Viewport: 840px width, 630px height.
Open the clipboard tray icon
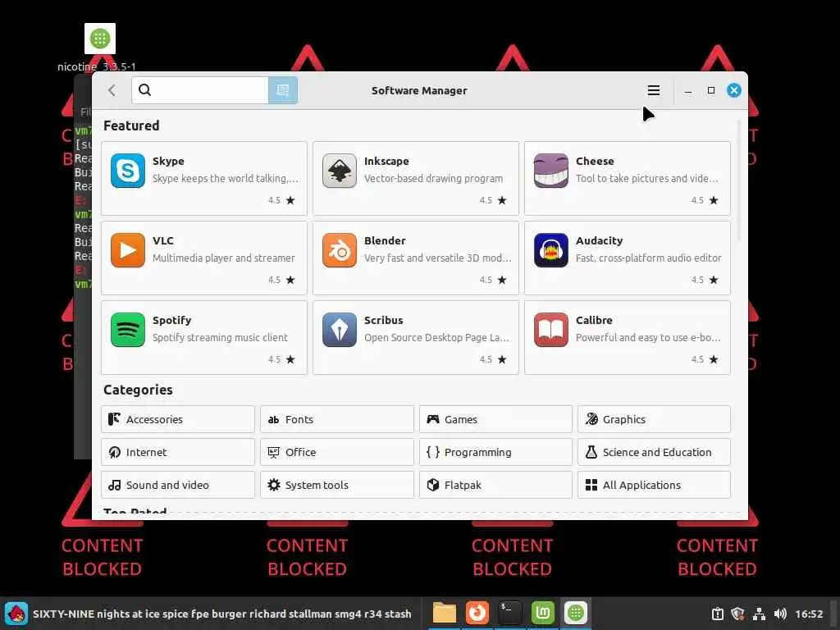717,614
